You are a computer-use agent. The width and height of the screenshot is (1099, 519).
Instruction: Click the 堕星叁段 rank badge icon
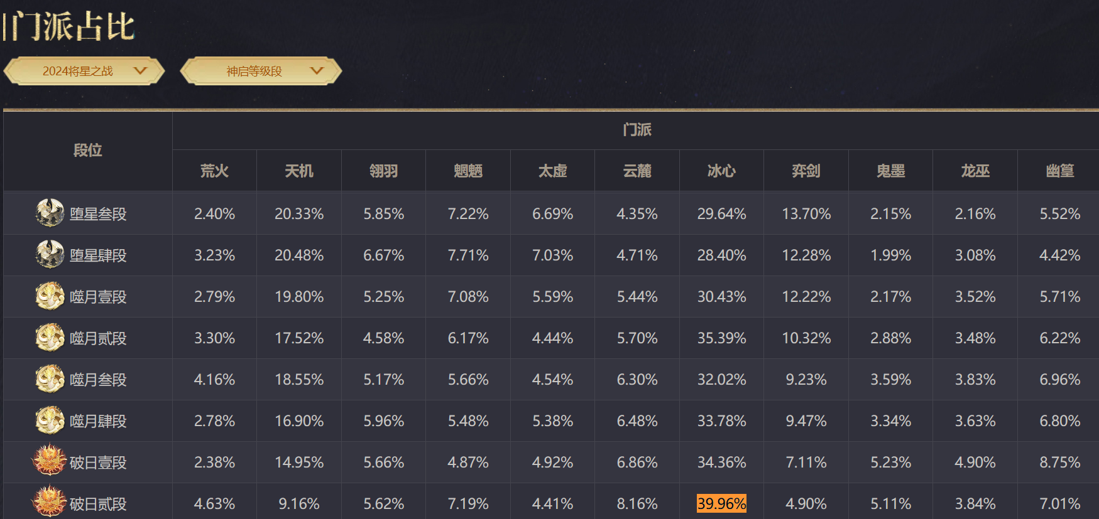pyautogui.click(x=50, y=213)
